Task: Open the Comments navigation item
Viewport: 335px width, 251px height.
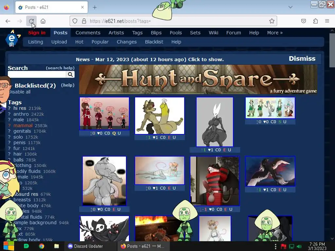Action: [x=88, y=33]
